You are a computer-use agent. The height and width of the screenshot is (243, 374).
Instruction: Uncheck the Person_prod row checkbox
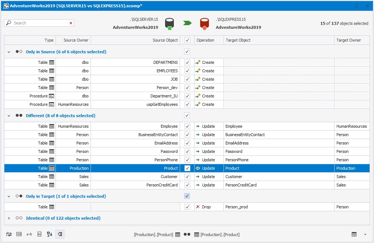pos(187,207)
